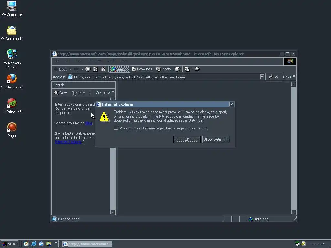This screenshot has height=248, width=331.
Task: Expand the Mail button dropdown arrow
Action: (x=191, y=69)
